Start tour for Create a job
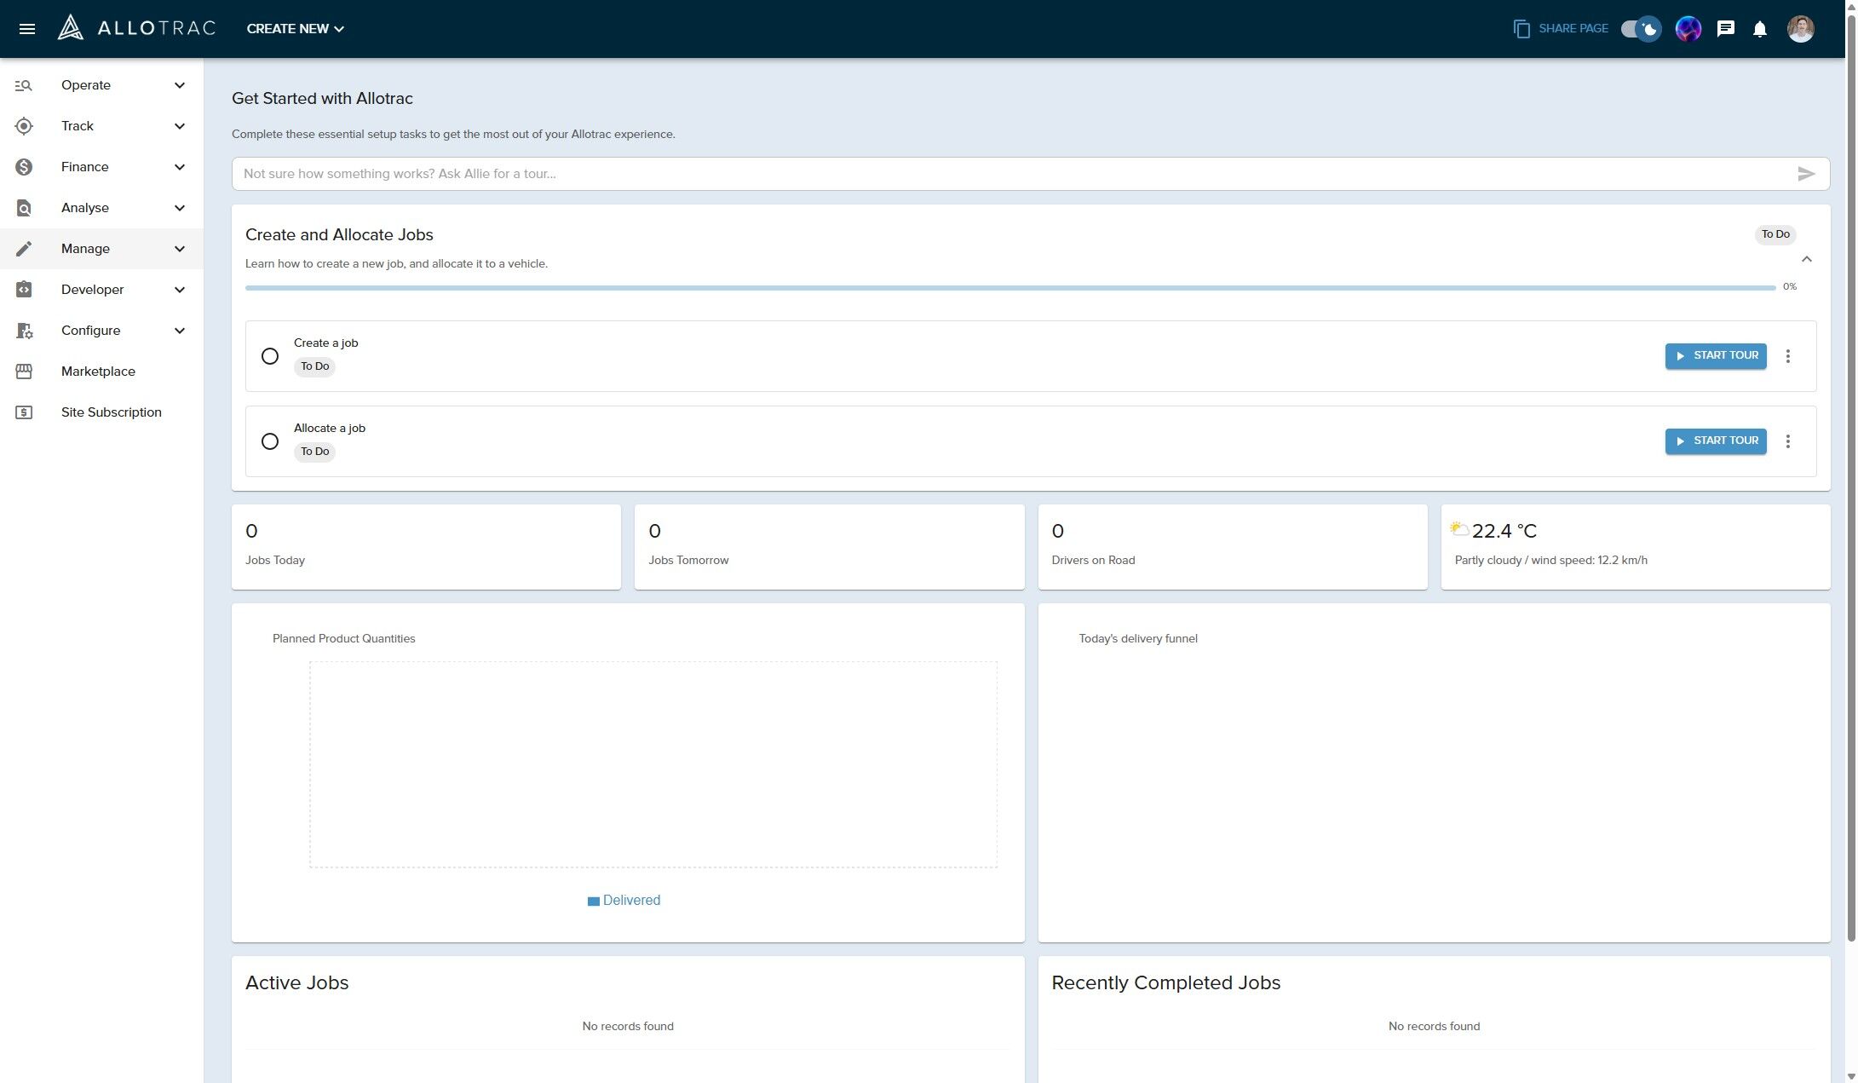The width and height of the screenshot is (1858, 1083). pos(1716,356)
